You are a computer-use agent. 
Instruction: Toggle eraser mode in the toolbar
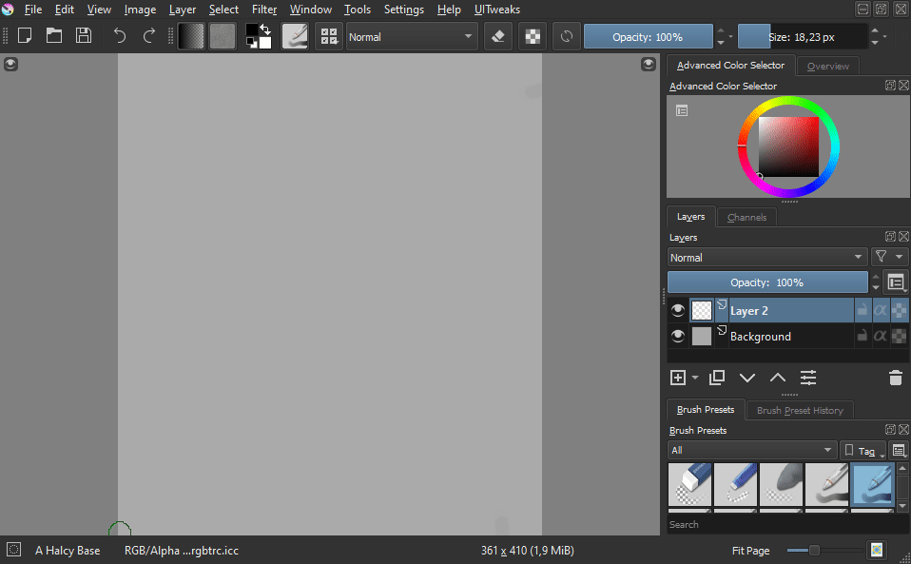tap(499, 36)
